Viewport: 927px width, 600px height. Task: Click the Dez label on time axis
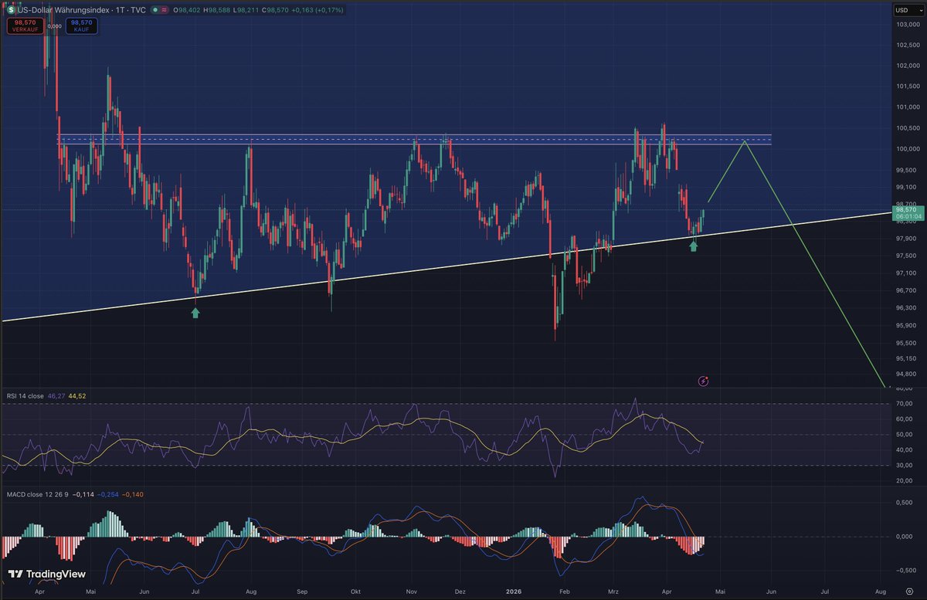(460, 592)
